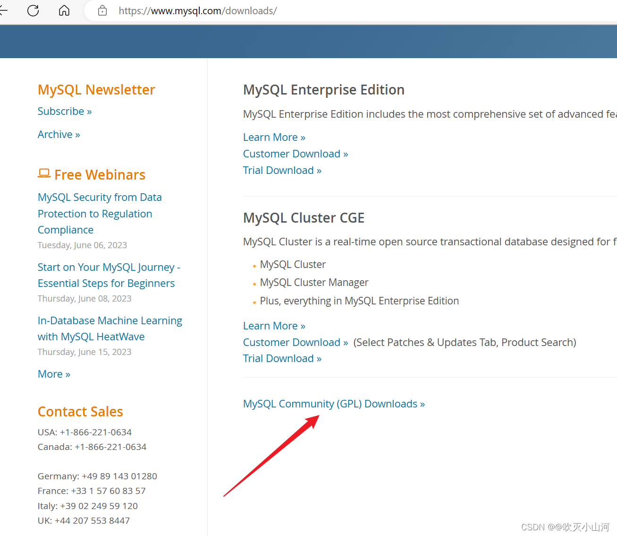The width and height of the screenshot is (617, 536).
Task: Open the Subscribe newsletter link
Action: pyautogui.click(x=65, y=112)
